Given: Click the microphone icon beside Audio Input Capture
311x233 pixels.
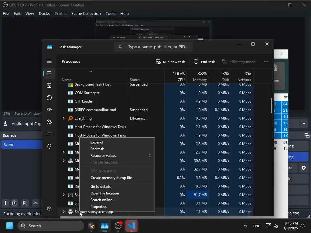Looking at the screenshot, I should tap(6, 124).
